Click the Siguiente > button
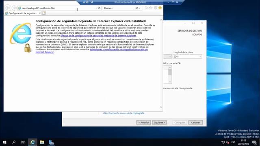 click(x=159, y=122)
